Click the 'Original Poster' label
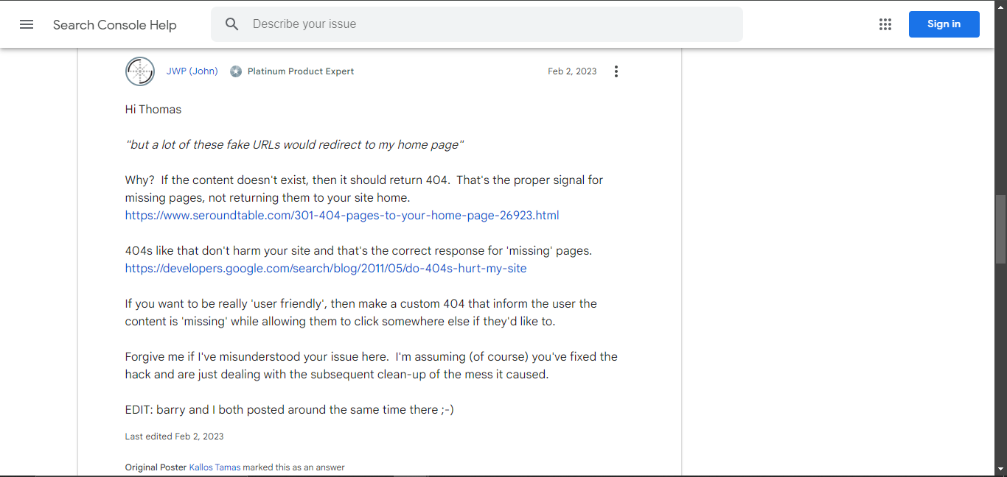Viewport: 1007px width, 477px height. coord(156,467)
